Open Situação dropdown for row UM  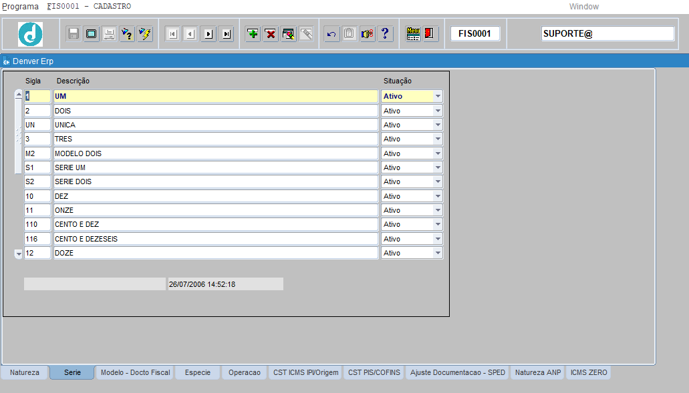point(438,96)
